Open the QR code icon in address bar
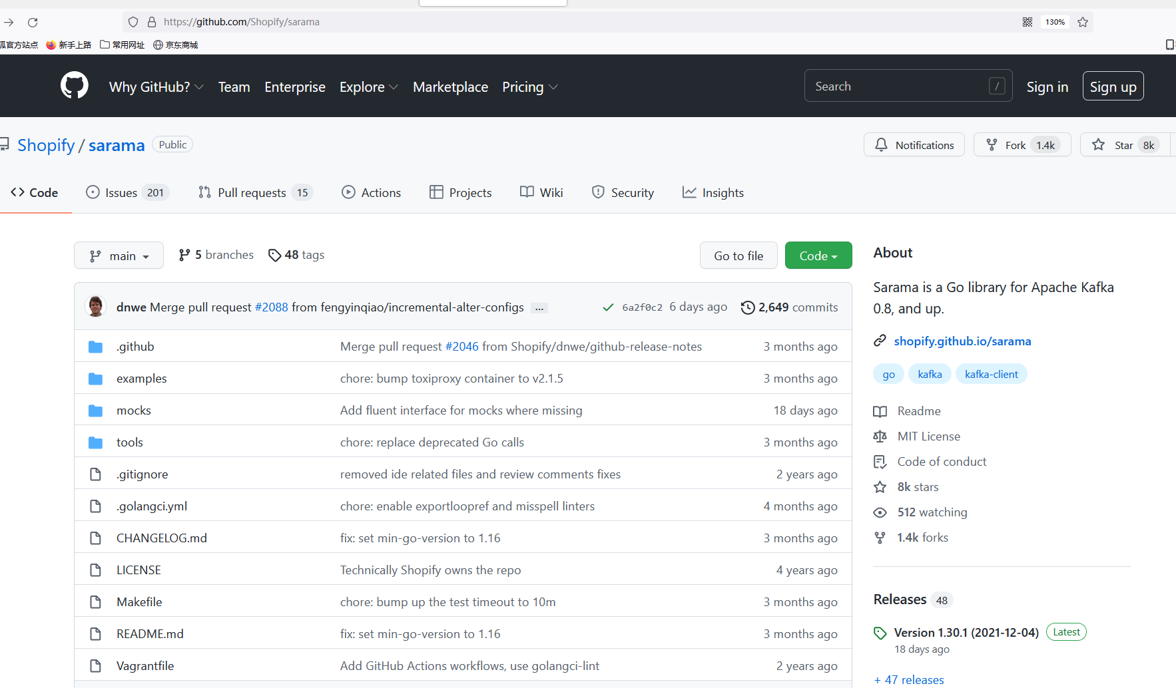The width and height of the screenshot is (1176, 688). (x=1028, y=22)
